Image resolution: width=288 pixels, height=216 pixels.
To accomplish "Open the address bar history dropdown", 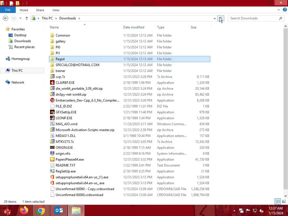I will click(x=215, y=18).
